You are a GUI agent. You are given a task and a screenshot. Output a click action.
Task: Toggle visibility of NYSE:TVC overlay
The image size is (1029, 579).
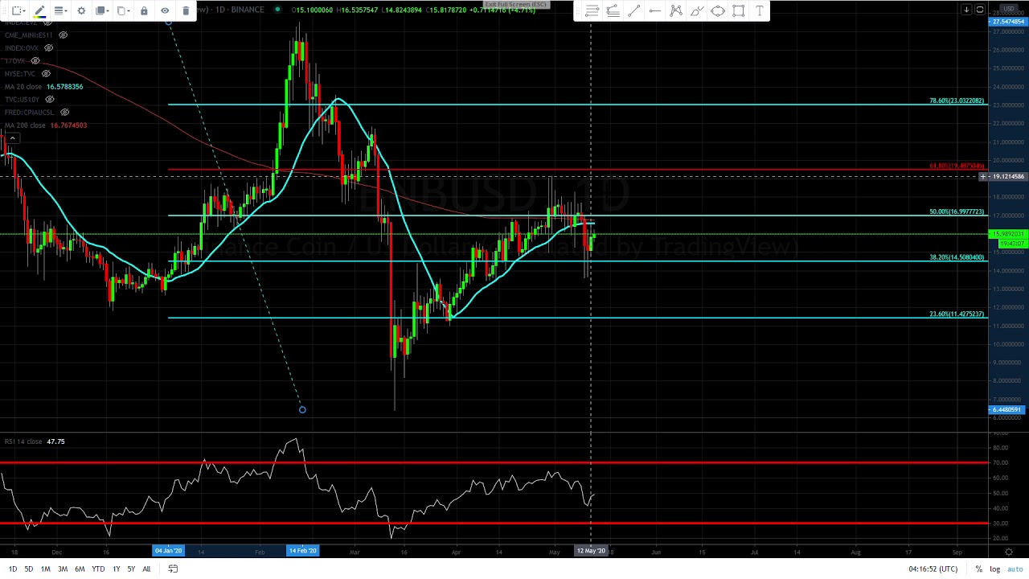tap(46, 74)
